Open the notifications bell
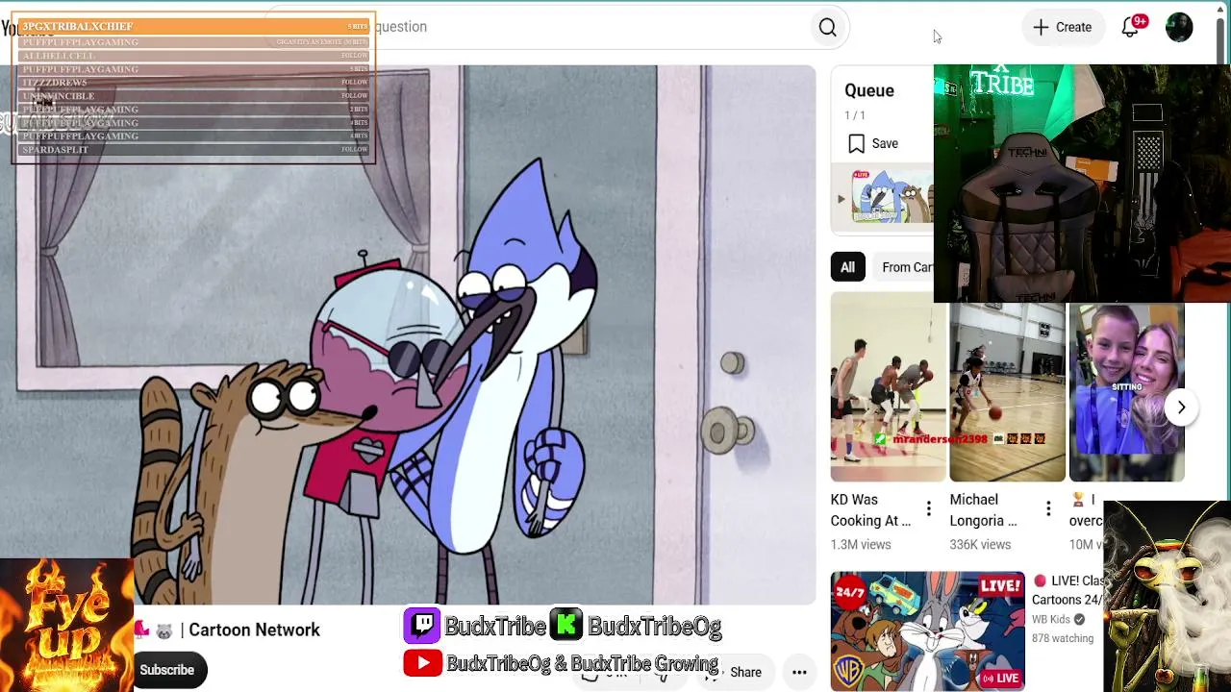This screenshot has height=692, width=1231. [1131, 27]
